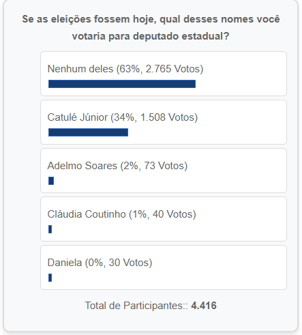Image resolution: width=302 pixels, height=335 pixels.
Task: Click the Catulé Júnior candidate name
Action: pos(78,117)
